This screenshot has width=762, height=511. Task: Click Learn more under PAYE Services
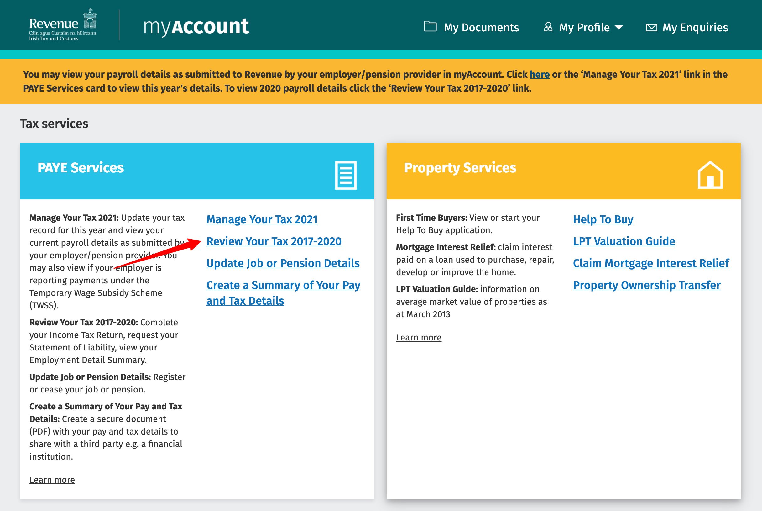pos(52,480)
